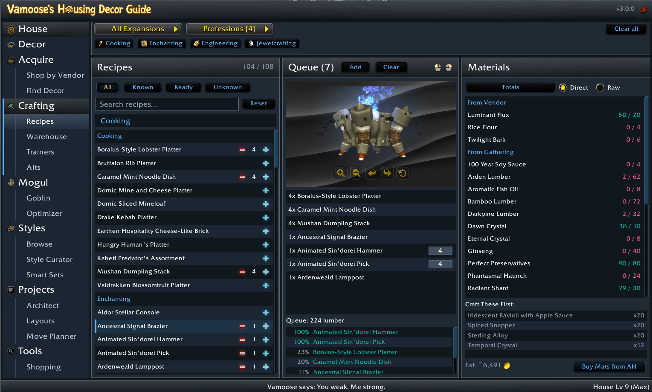Open Shop by Vendor page
Image resolution: width=652 pixels, height=392 pixels.
click(x=55, y=75)
